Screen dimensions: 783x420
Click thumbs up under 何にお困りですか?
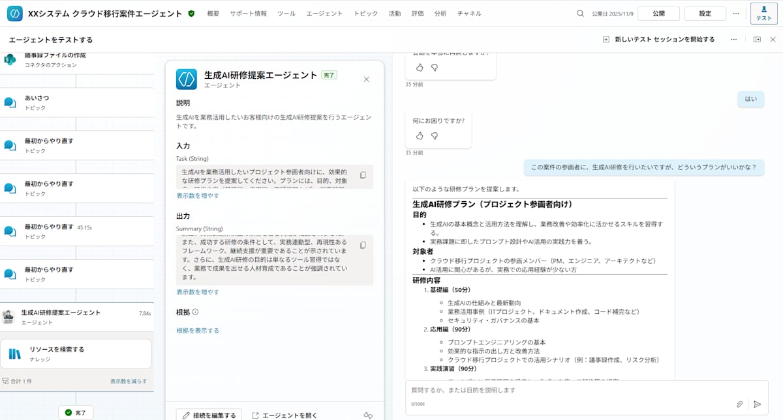coord(420,135)
